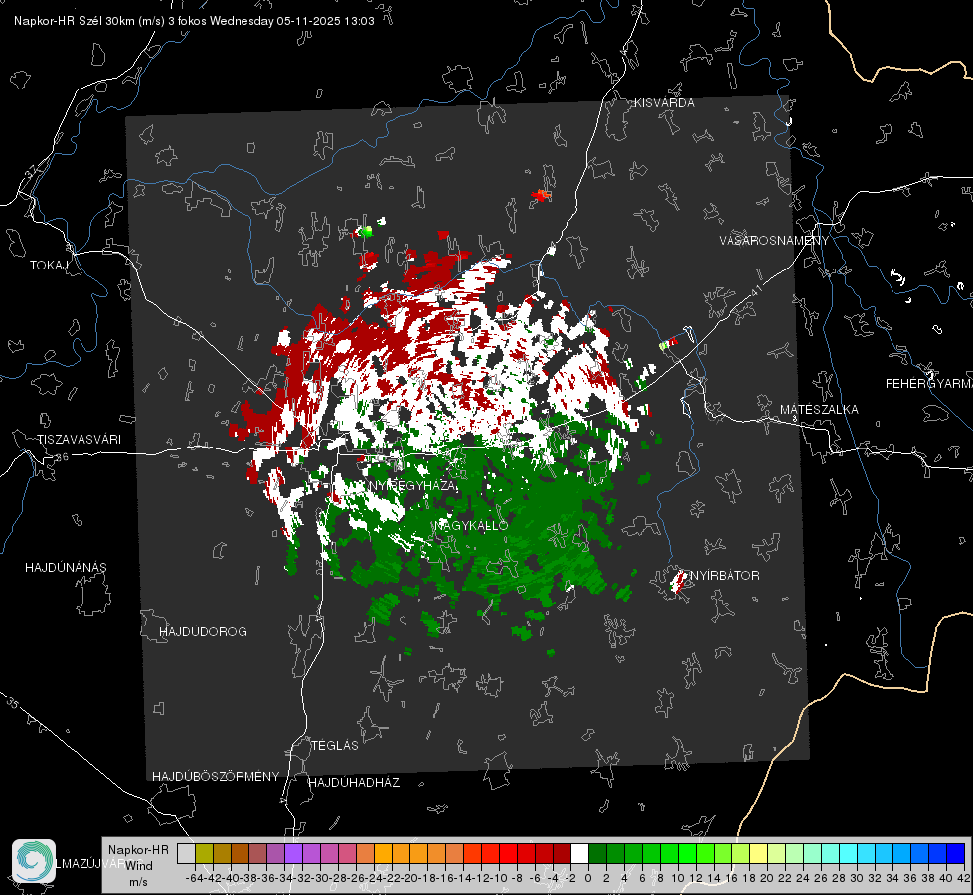
Task: Click the red-white radar echo at Nyírbátor
Action: point(678,582)
